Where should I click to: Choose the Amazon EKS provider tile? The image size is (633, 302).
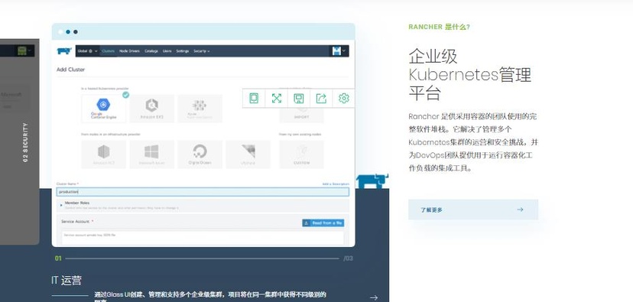click(152, 109)
